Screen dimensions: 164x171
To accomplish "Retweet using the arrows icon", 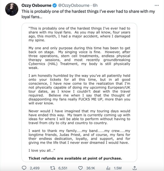I will 53,168.
